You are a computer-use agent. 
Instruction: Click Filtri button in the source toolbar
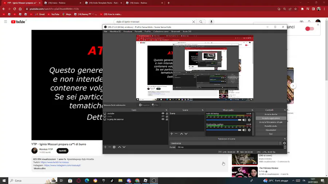tap(155, 105)
